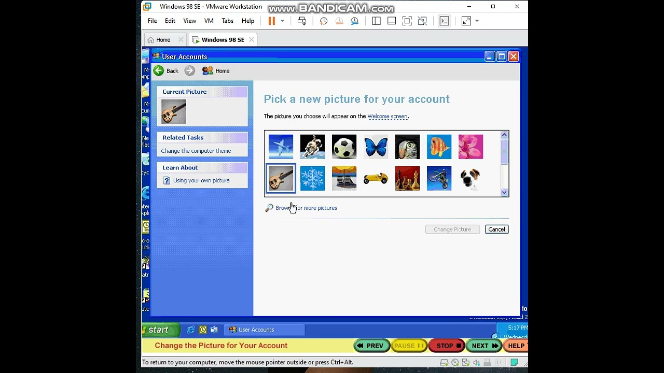The width and height of the screenshot is (664, 373).
Task: Click the green Back arrow icon
Action: [x=159, y=71]
